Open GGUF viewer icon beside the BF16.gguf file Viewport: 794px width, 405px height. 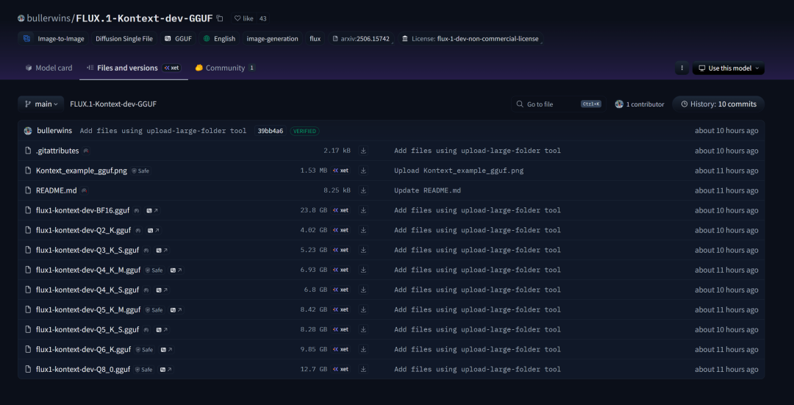pyautogui.click(x=152, y=210)
